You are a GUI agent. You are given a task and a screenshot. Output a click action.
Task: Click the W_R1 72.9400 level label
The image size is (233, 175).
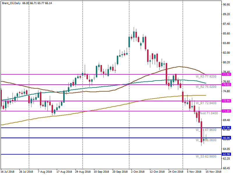206,103
